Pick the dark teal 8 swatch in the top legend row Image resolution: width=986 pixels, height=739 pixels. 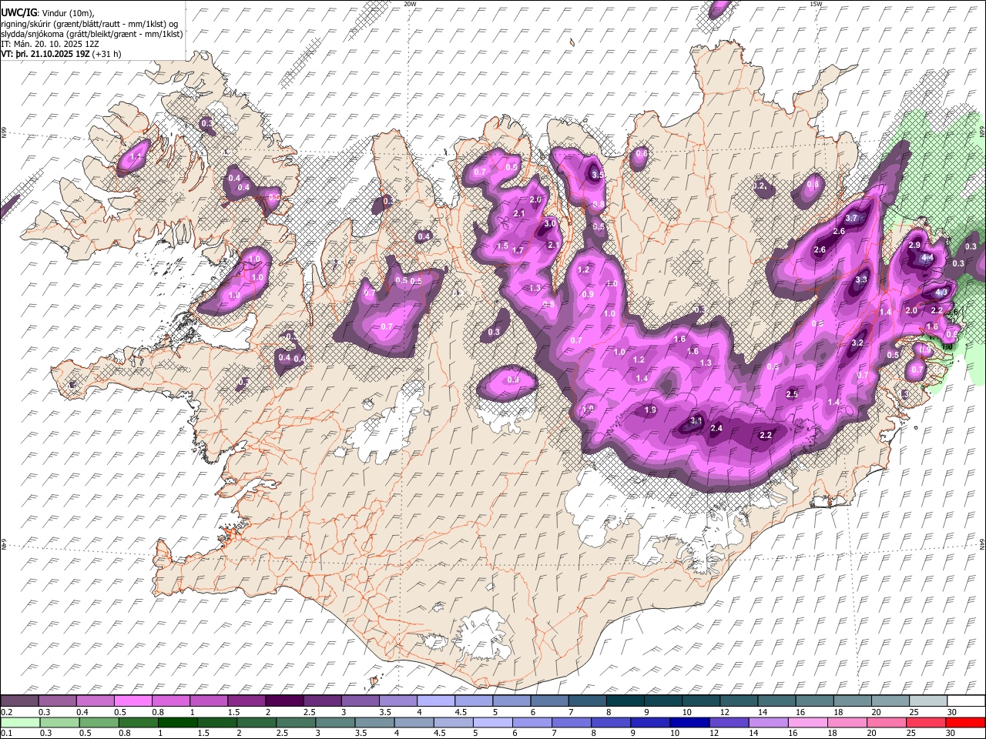click(624, 701)
